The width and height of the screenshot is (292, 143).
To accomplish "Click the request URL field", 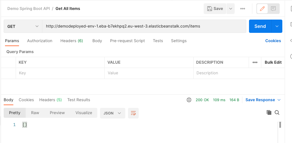I will (144, 26).
